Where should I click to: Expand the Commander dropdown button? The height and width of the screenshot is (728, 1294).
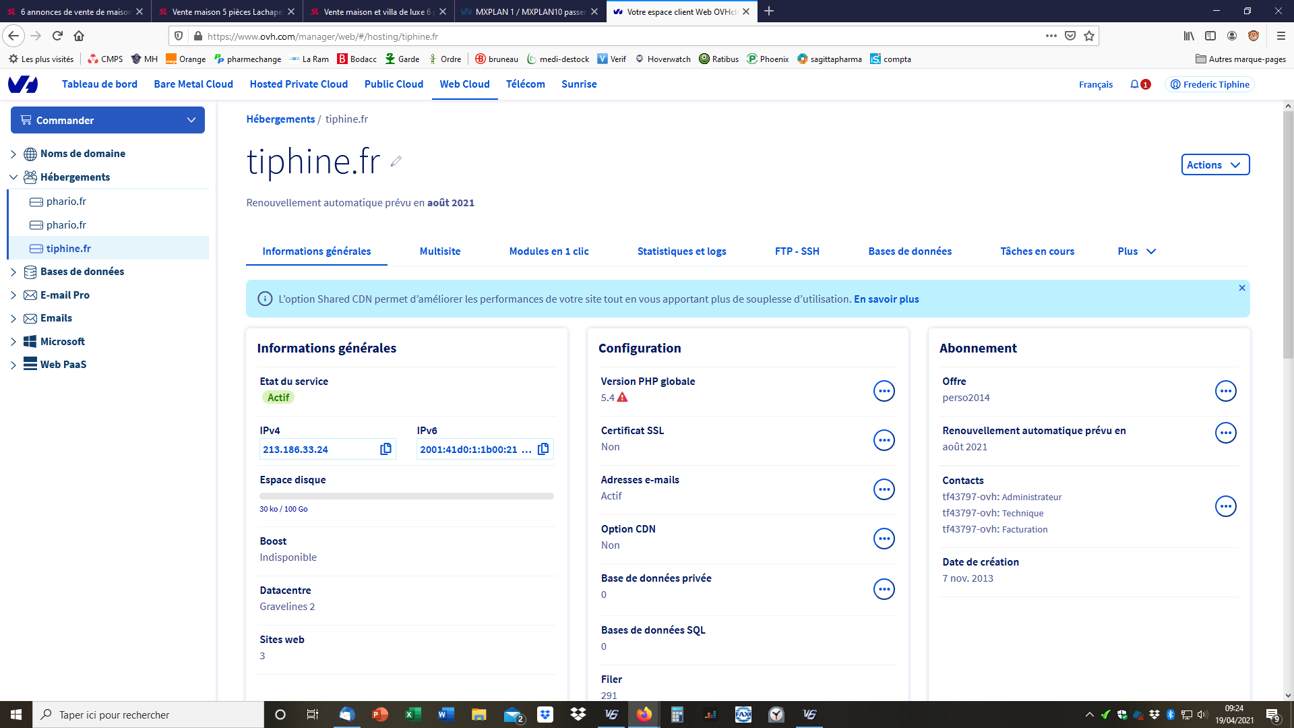(108, 120)
